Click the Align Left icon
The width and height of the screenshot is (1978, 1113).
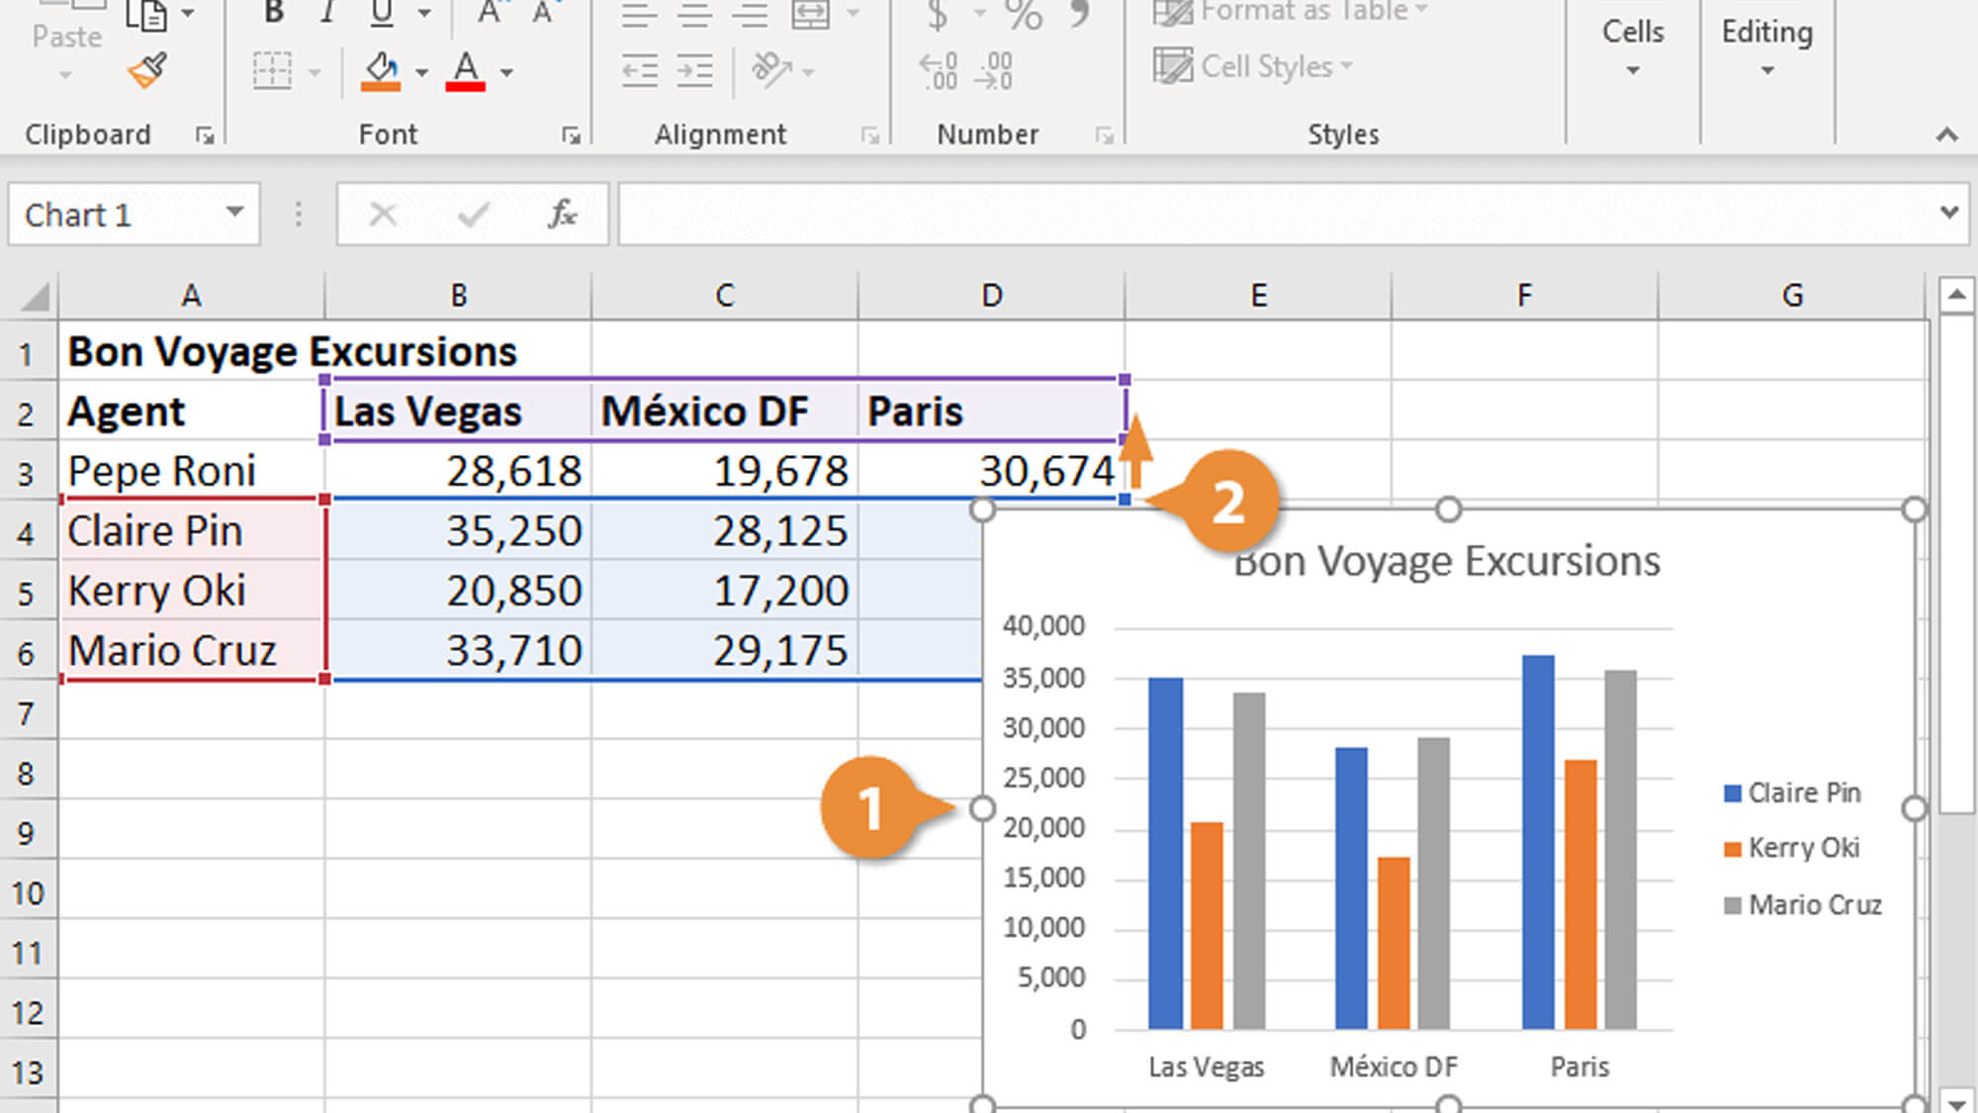640,14
